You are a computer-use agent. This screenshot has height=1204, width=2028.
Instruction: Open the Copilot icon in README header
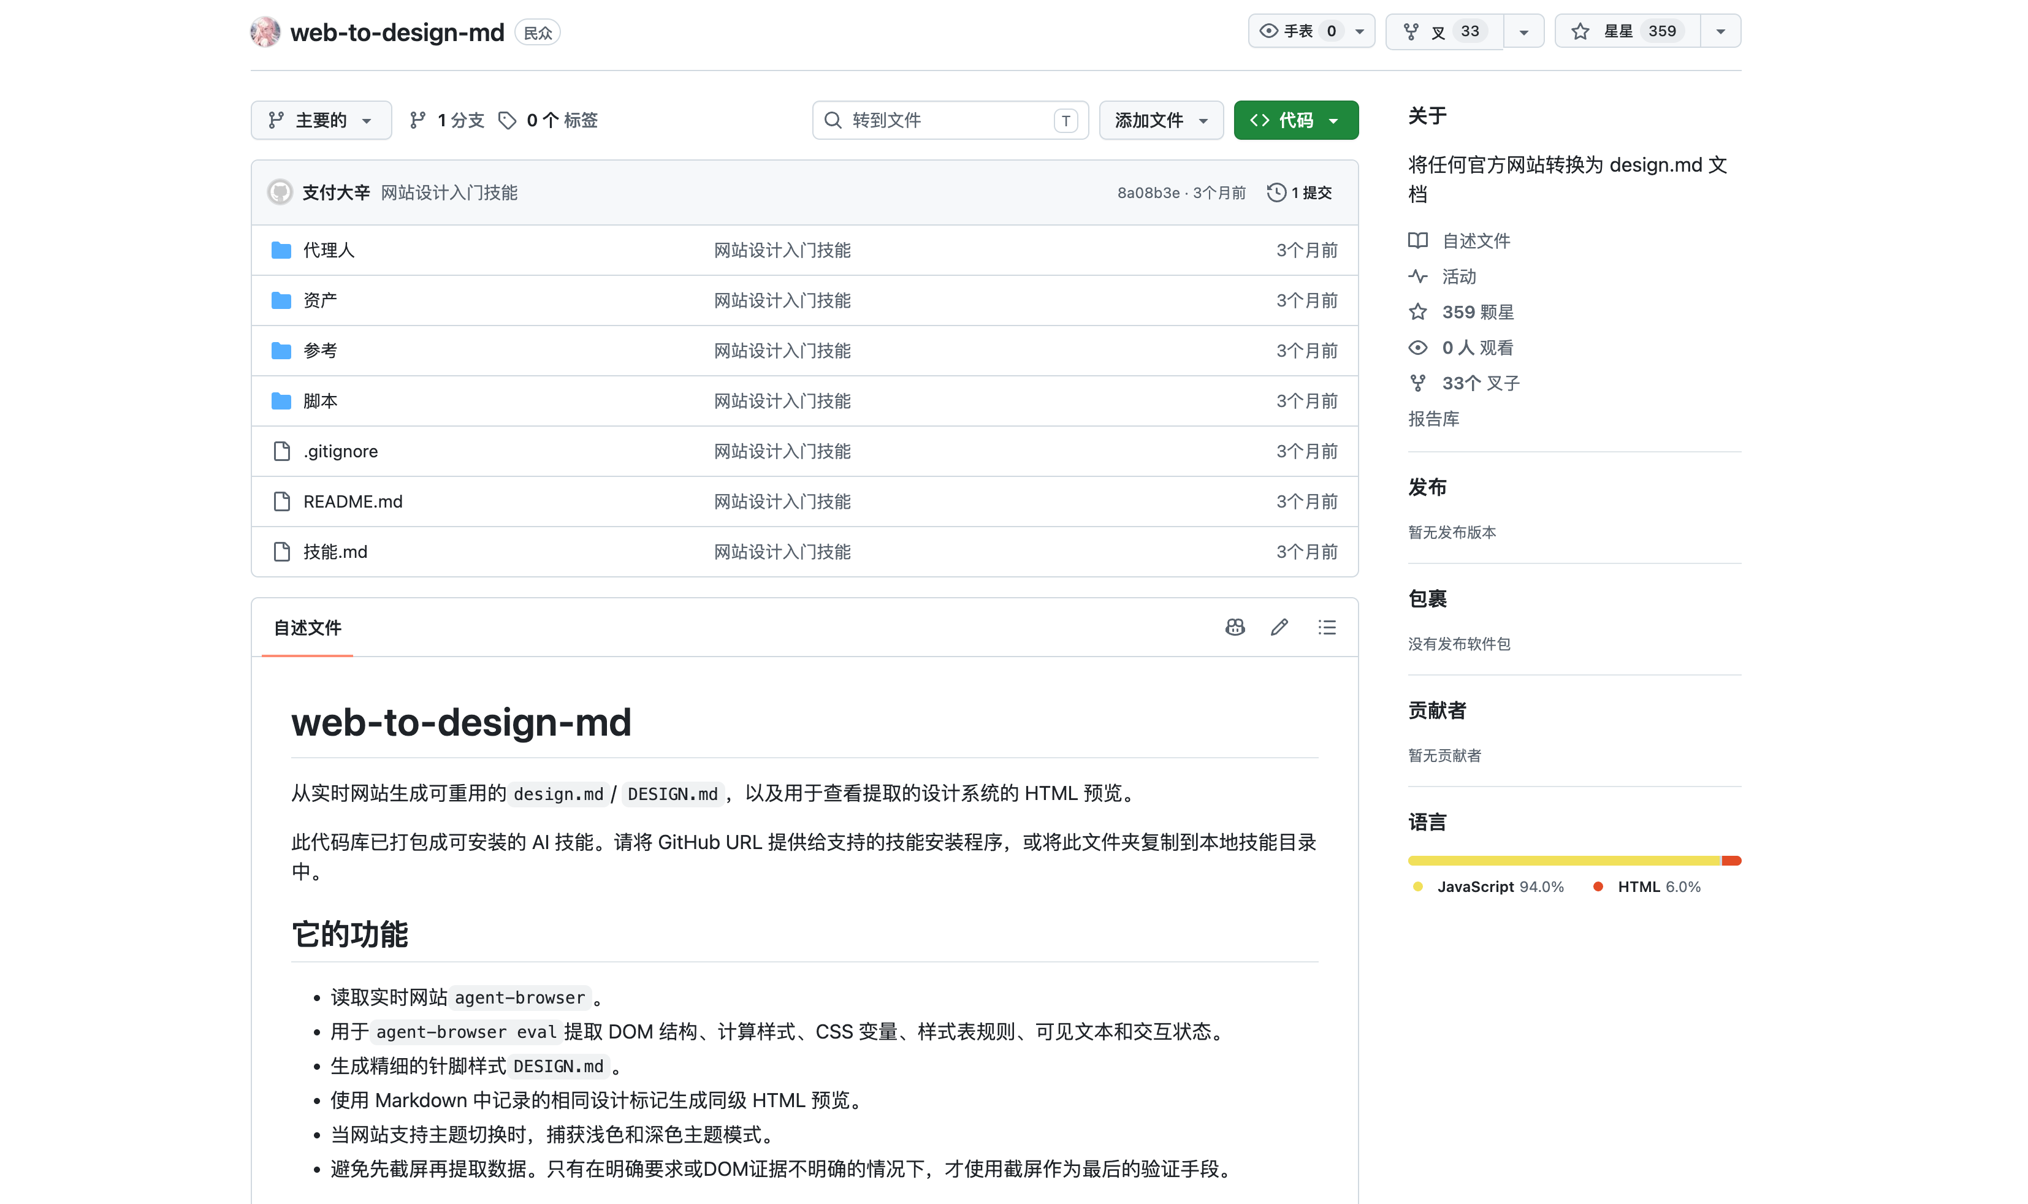[1235, 627]
